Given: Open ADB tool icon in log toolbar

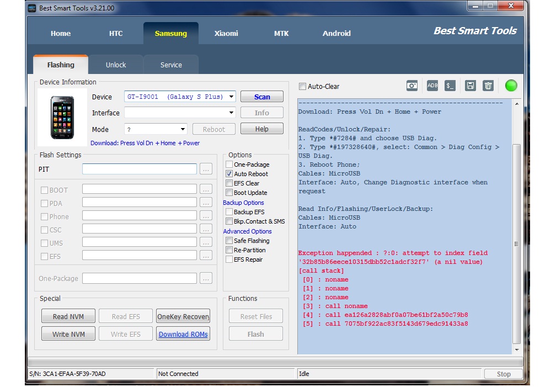Looking at the screenshot, I should pyautogui.click(x=432, y=86).
